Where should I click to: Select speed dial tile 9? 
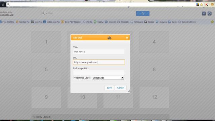click(46, 97)
